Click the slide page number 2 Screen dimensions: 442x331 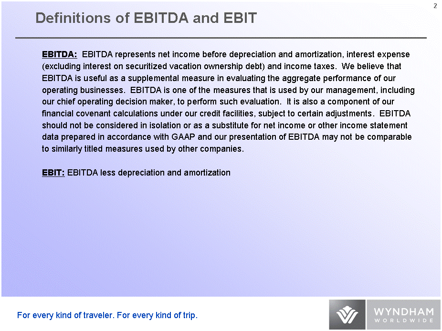pos(435,6)
